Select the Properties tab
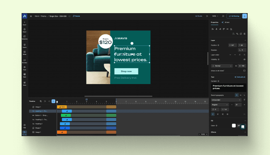 [x=215, y=22]
